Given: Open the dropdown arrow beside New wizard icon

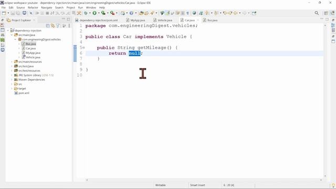Looking at the screenshot, I should coord(8,13).
